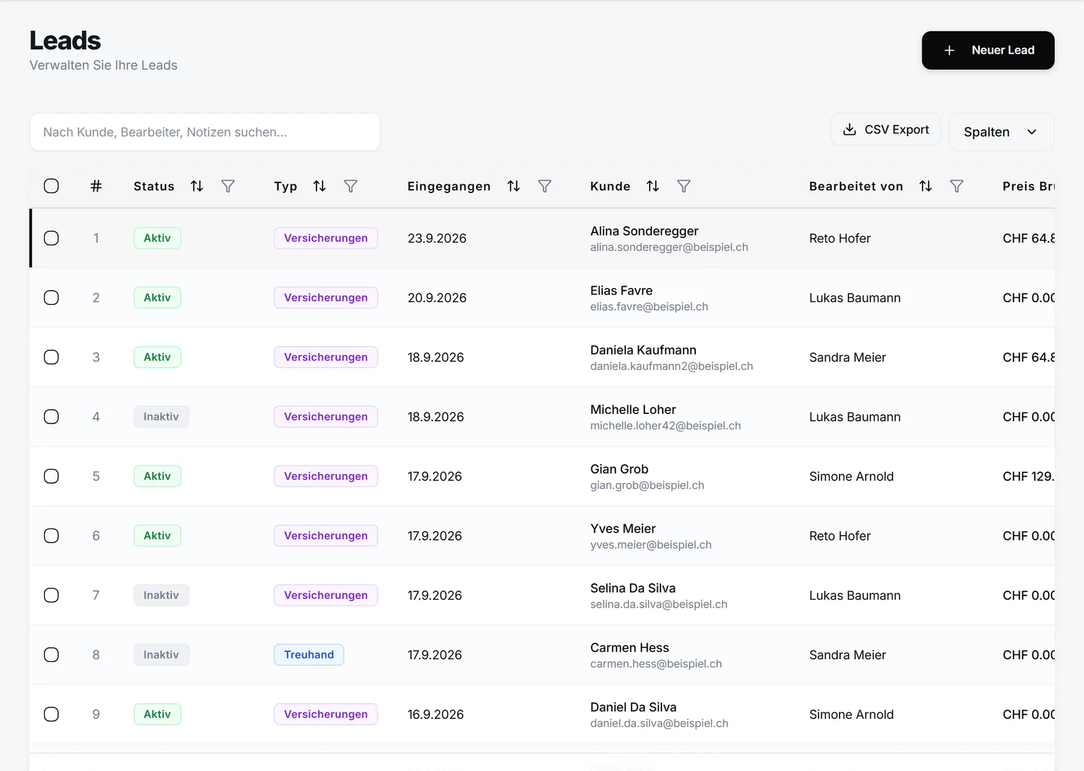Tick the Yves Meier row checkbox
Screen dimensions: 1084x771
[x=51, y=537]
